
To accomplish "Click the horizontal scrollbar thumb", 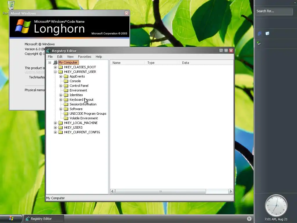I will 160,191.
